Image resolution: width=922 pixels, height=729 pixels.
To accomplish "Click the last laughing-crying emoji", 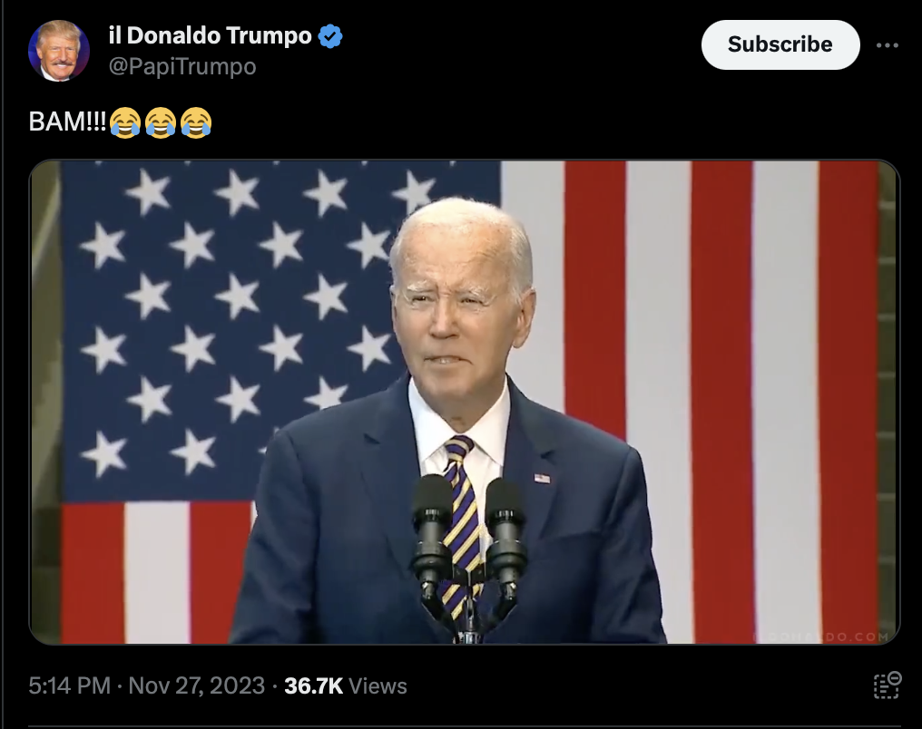I will [x=196, y=122].
